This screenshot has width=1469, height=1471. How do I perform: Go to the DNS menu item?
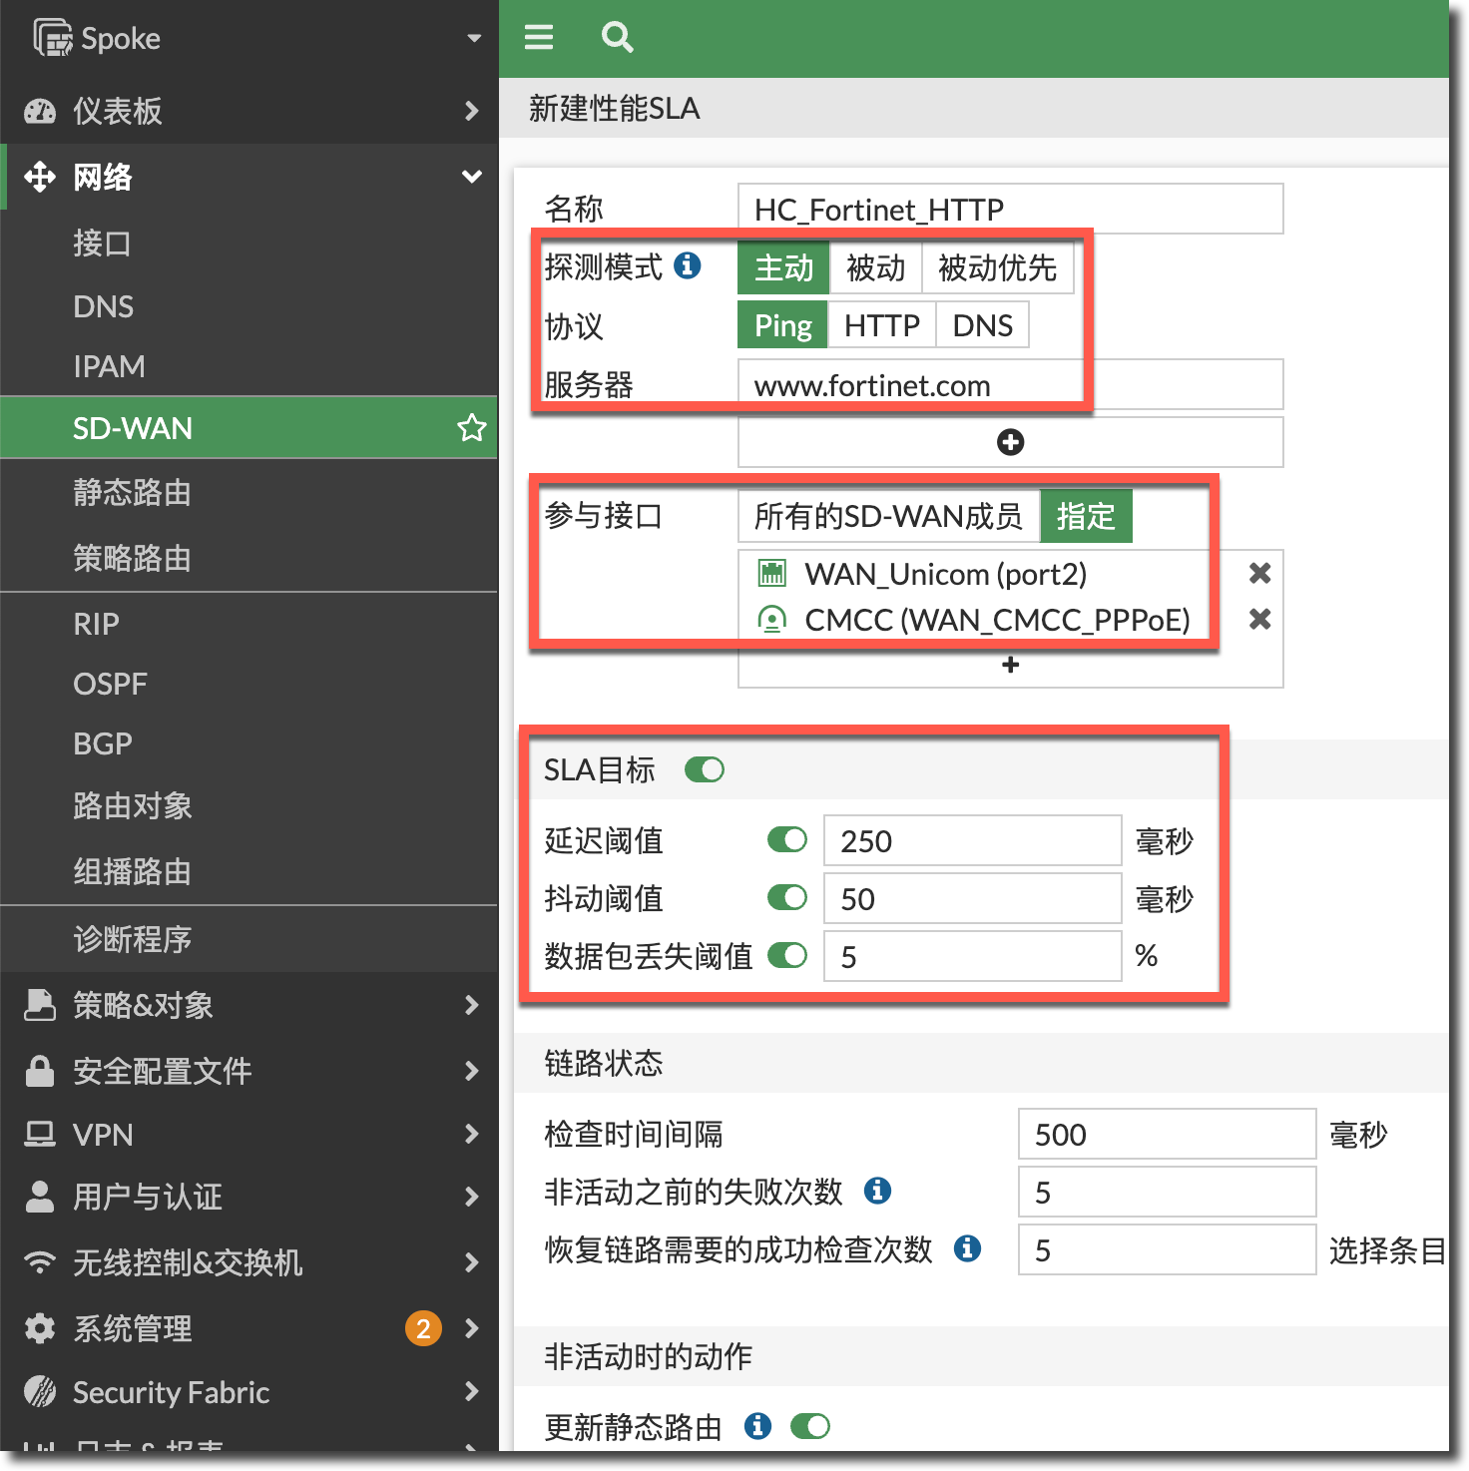(x=104, y=306)
